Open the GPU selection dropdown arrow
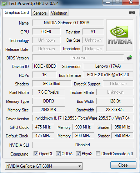The width and height of the screenshot is (140, 173). coord(80,166)
